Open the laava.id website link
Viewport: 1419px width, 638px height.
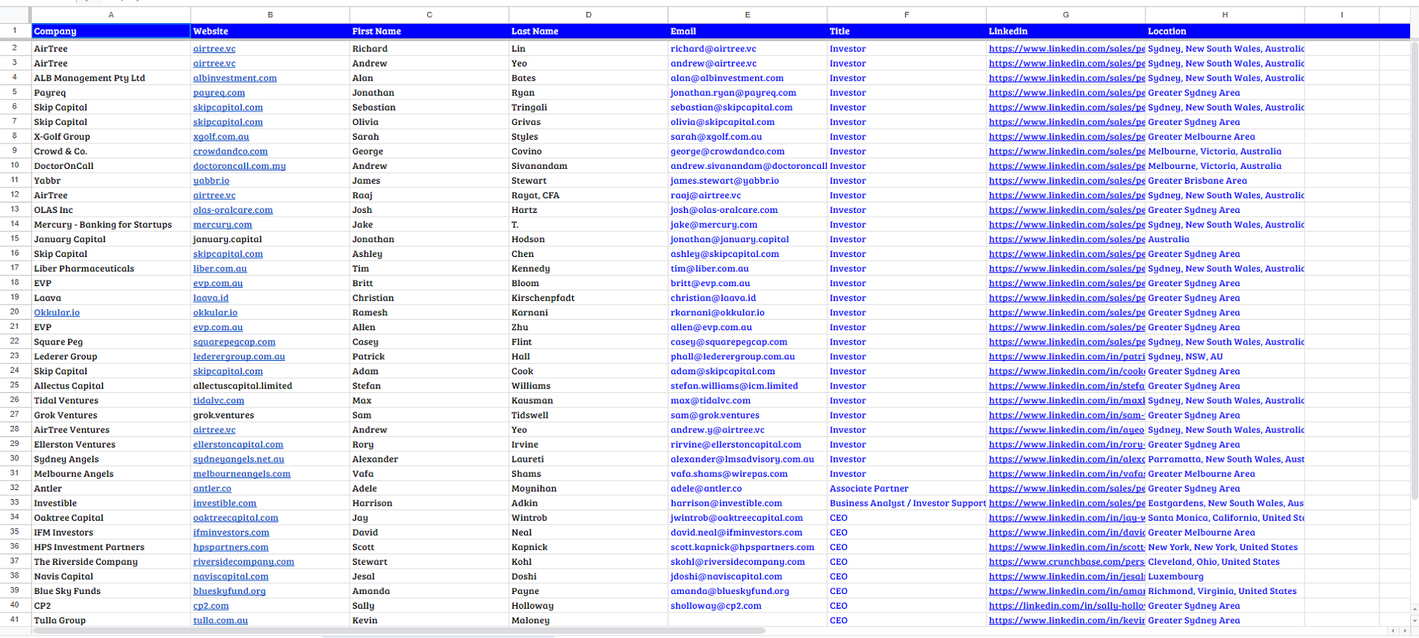click(x=211, y=298)
